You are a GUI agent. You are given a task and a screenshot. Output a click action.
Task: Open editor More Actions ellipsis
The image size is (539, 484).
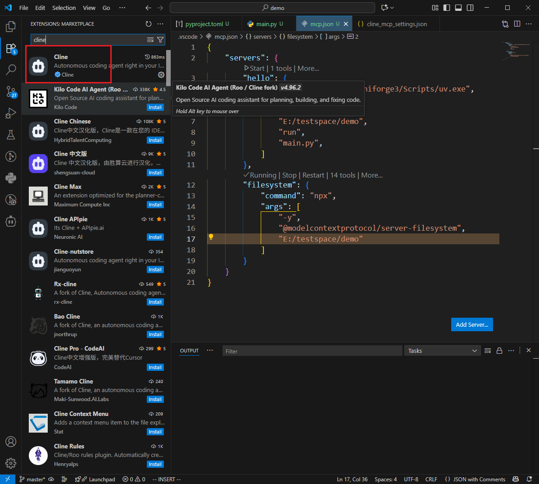[x=529, y=24]
